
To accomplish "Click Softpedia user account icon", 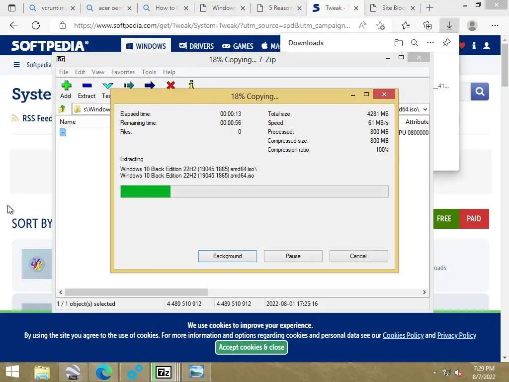I will (487, 45).
